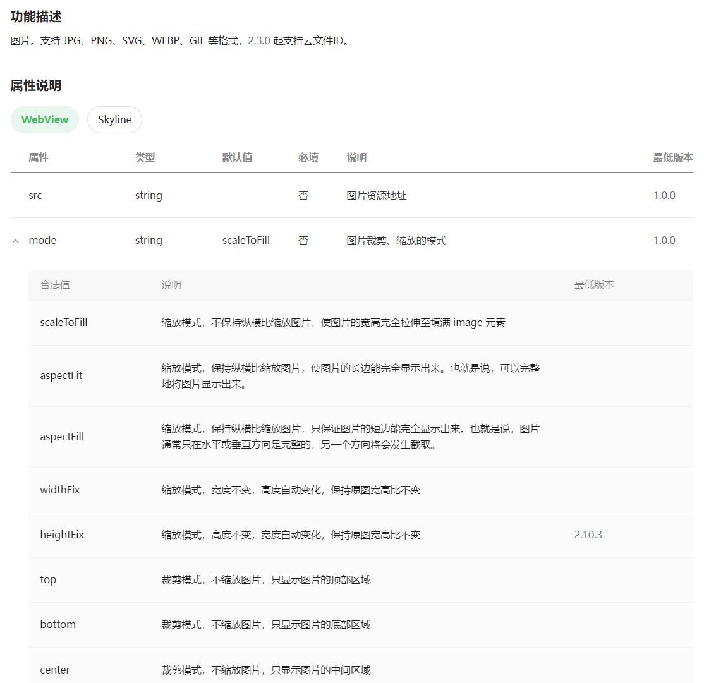The width and height of the screenshot is (716, 683).
Task: Open the 2.10.3 version link for heightFix
Action: (x=588, y=535)
